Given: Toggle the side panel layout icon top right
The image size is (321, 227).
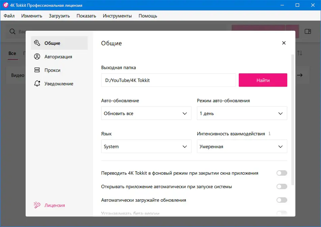Looking at the screenshot, I should [x=308, y=31].
